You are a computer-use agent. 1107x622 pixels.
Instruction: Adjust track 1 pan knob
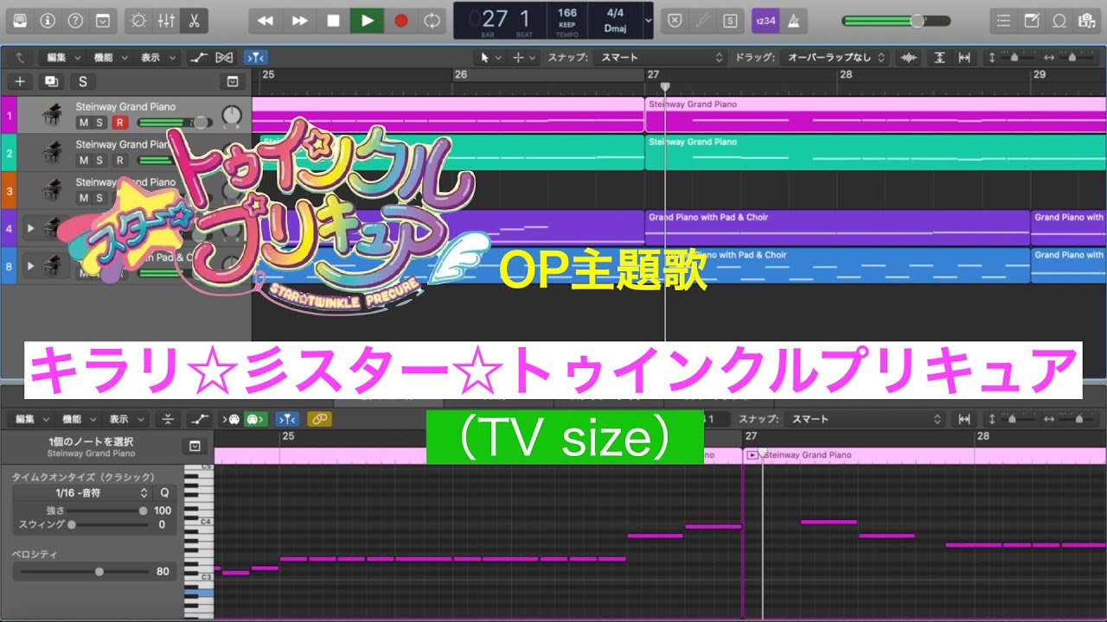(x=232, y=115)
